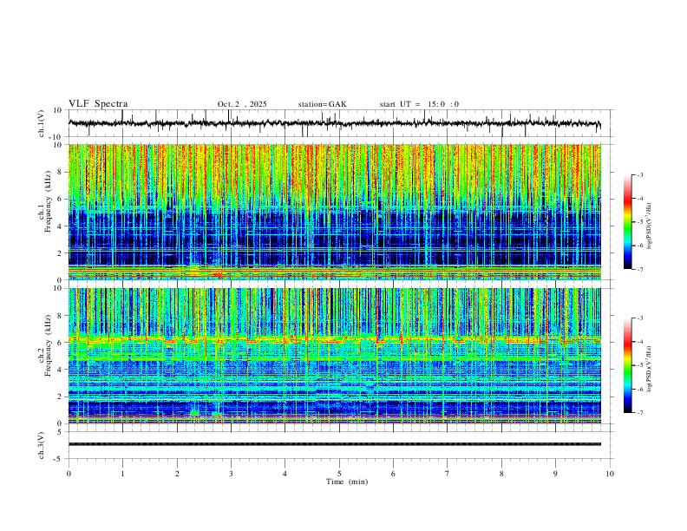Viewport: 687px width, 531px height.
Task: Click the "8" kHz tick on ch.1 spectrogram
Action: 61,172
